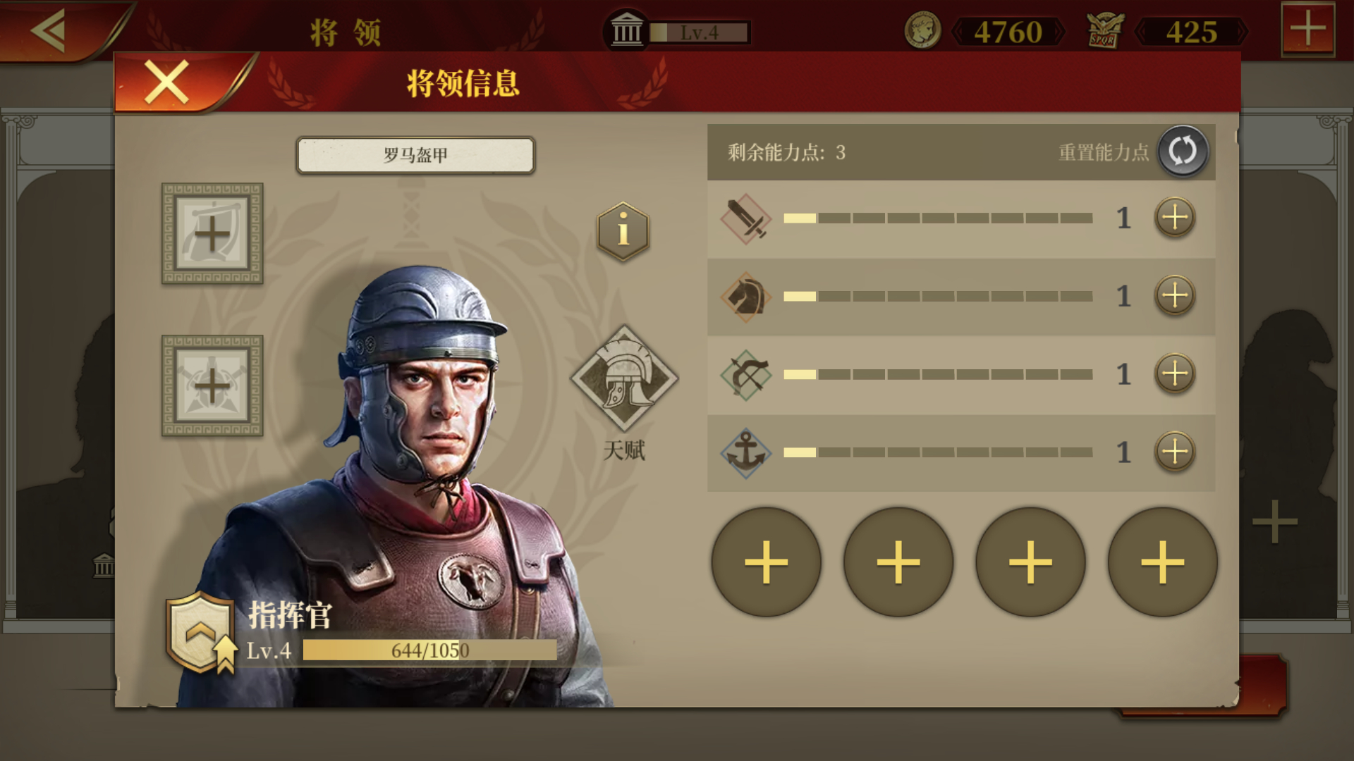Add a point to the sword infantry skill
The height and width of the screenshot is (761, 1354).
(x=1174, y=217)
